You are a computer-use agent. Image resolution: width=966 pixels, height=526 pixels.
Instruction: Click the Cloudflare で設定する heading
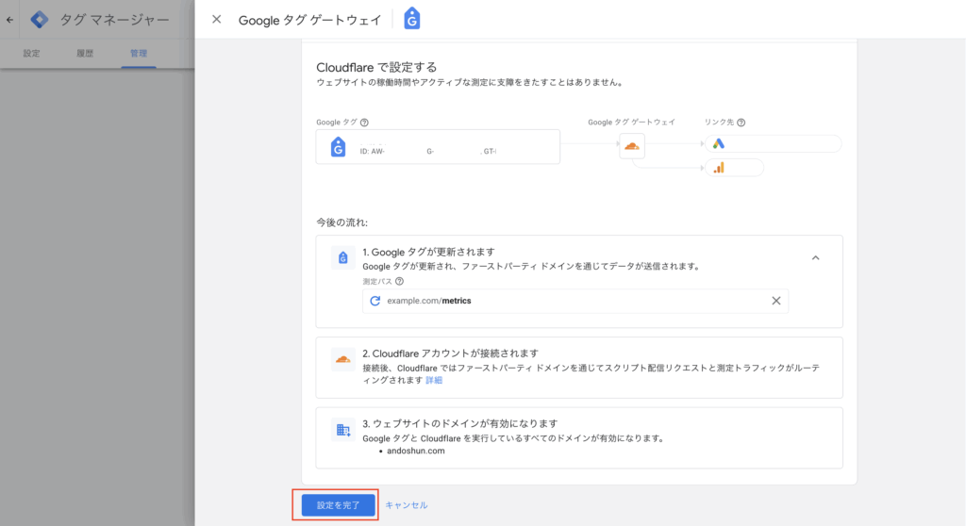point(376,67)
